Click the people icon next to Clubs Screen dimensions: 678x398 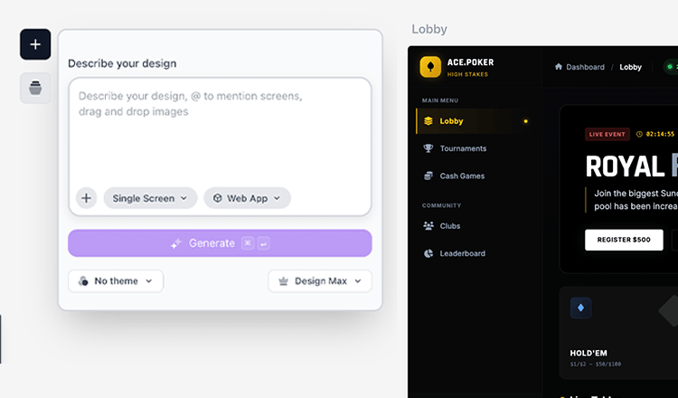point(428,226)
